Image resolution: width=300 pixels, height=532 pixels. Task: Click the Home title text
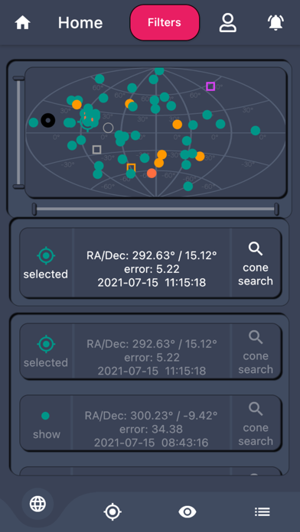click(80, 23)
